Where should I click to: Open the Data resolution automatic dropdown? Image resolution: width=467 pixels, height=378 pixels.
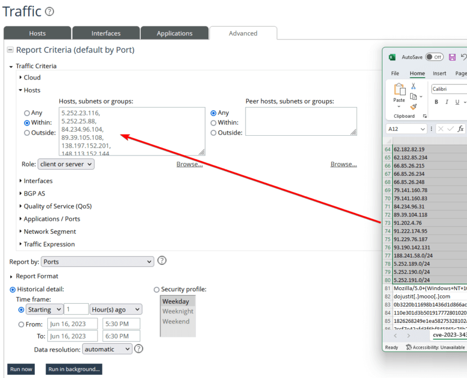[107, 349]
